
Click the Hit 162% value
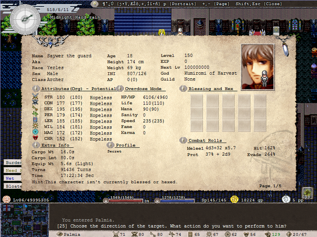pyautogui.click(x=269, y=148)
